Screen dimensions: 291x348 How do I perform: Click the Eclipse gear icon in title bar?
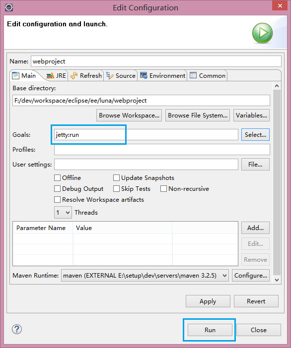[9, 7]
